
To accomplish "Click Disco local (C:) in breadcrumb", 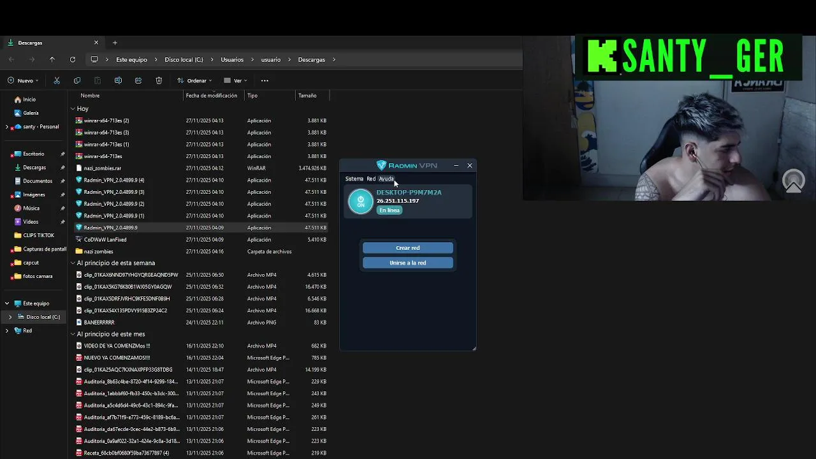I will point(184,59).
